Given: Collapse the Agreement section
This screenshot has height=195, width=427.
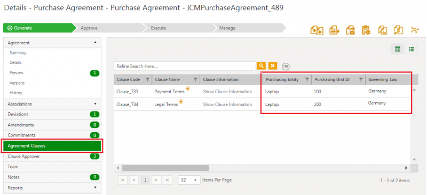Looking at the screenshot, I should coord(95,43).
